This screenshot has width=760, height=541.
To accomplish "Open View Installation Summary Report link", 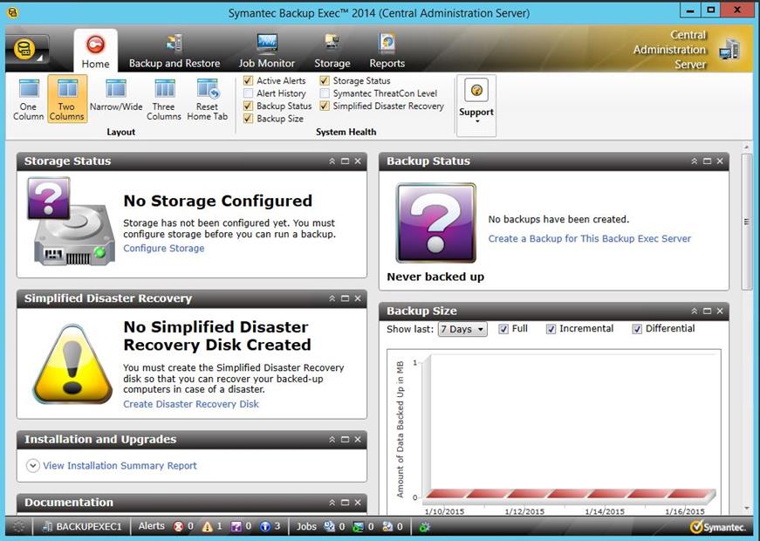I will click(120, 466).
